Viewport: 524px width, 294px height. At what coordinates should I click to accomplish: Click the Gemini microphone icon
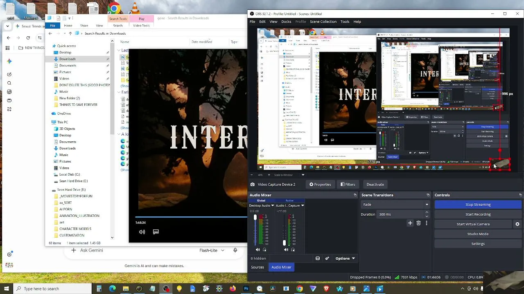click(235, 250)
